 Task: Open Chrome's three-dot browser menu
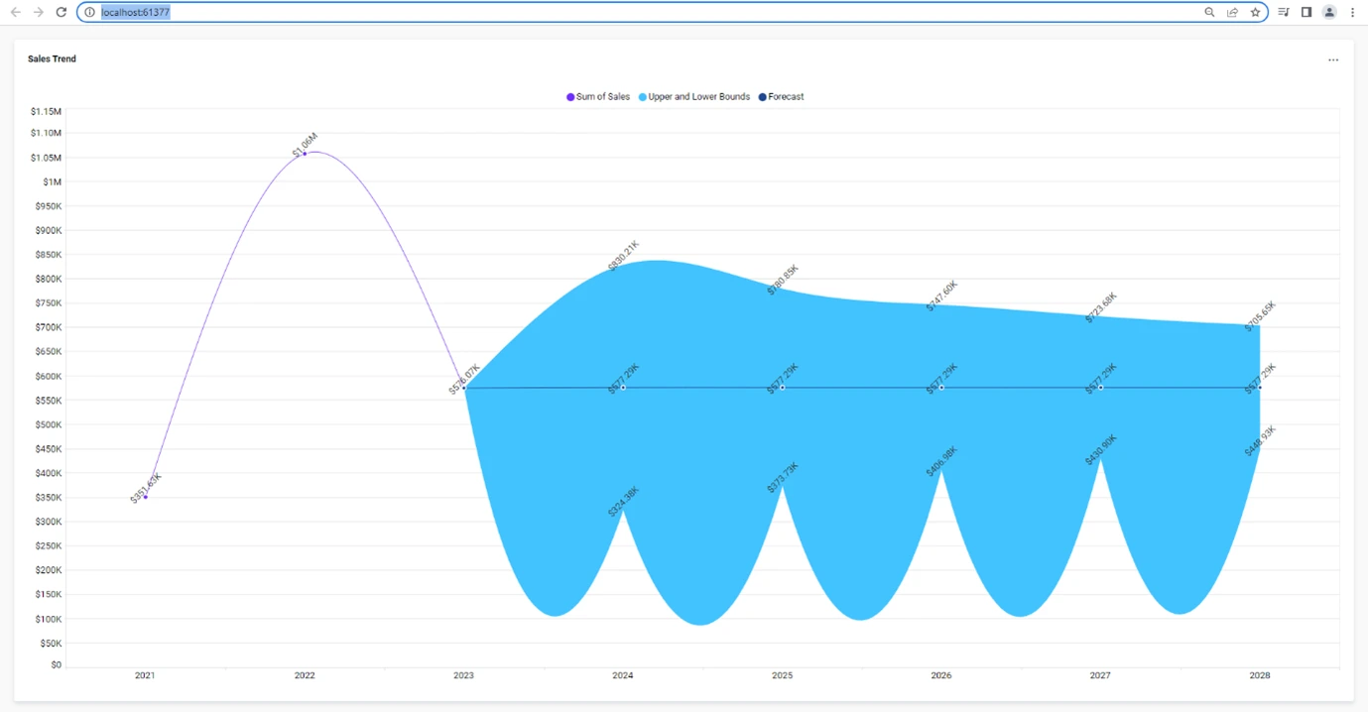tap(1353, 12)
